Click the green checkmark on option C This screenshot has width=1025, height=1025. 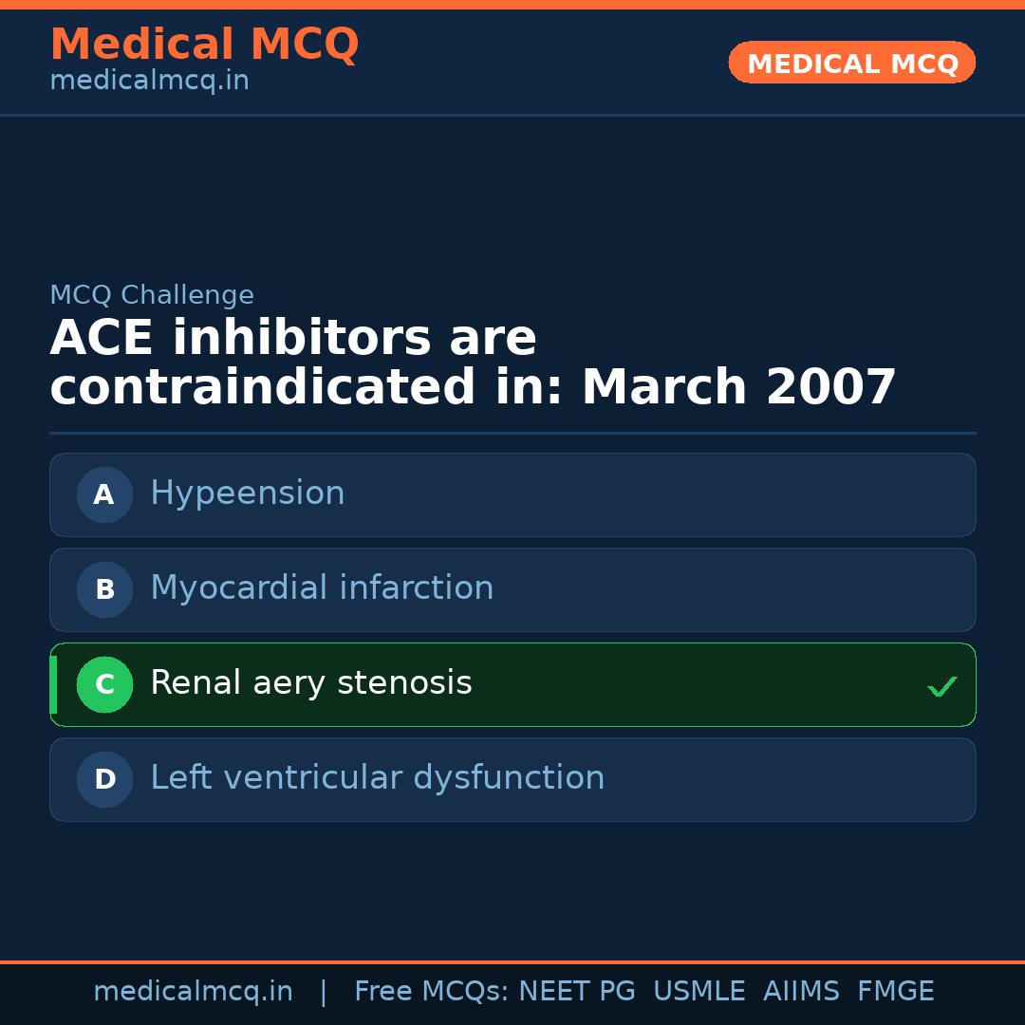pos(941,686)
